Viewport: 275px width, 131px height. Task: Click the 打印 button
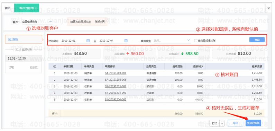(215, 123)
